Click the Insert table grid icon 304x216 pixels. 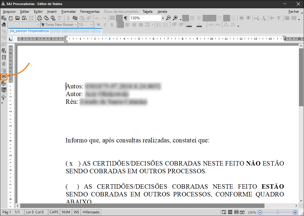[x=112, y=18]
